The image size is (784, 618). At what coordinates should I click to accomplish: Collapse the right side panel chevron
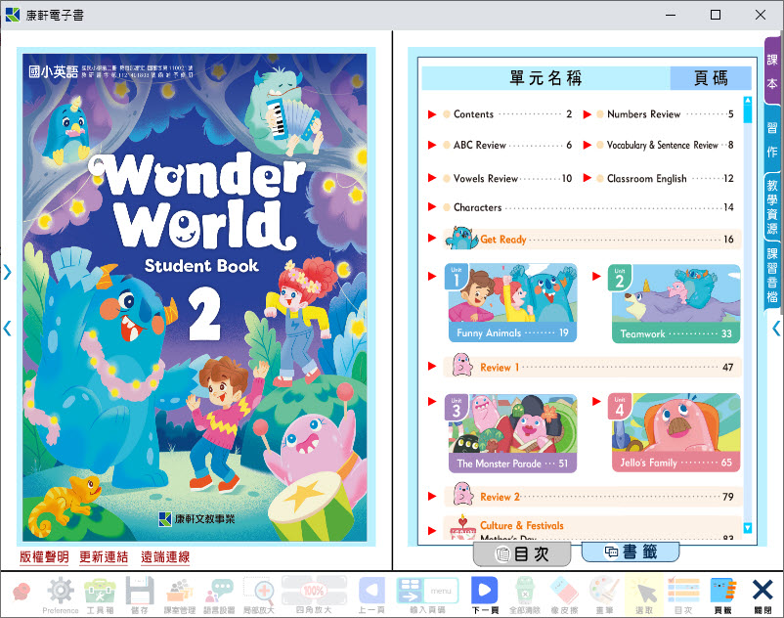(x=776, y=329)
